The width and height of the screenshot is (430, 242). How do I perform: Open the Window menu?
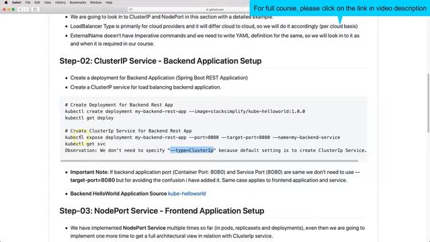click(x=95, y=3)
